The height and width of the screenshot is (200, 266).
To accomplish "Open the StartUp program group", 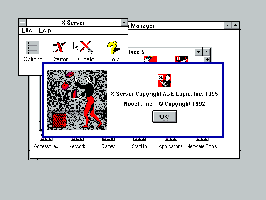I will coord(140,143).
